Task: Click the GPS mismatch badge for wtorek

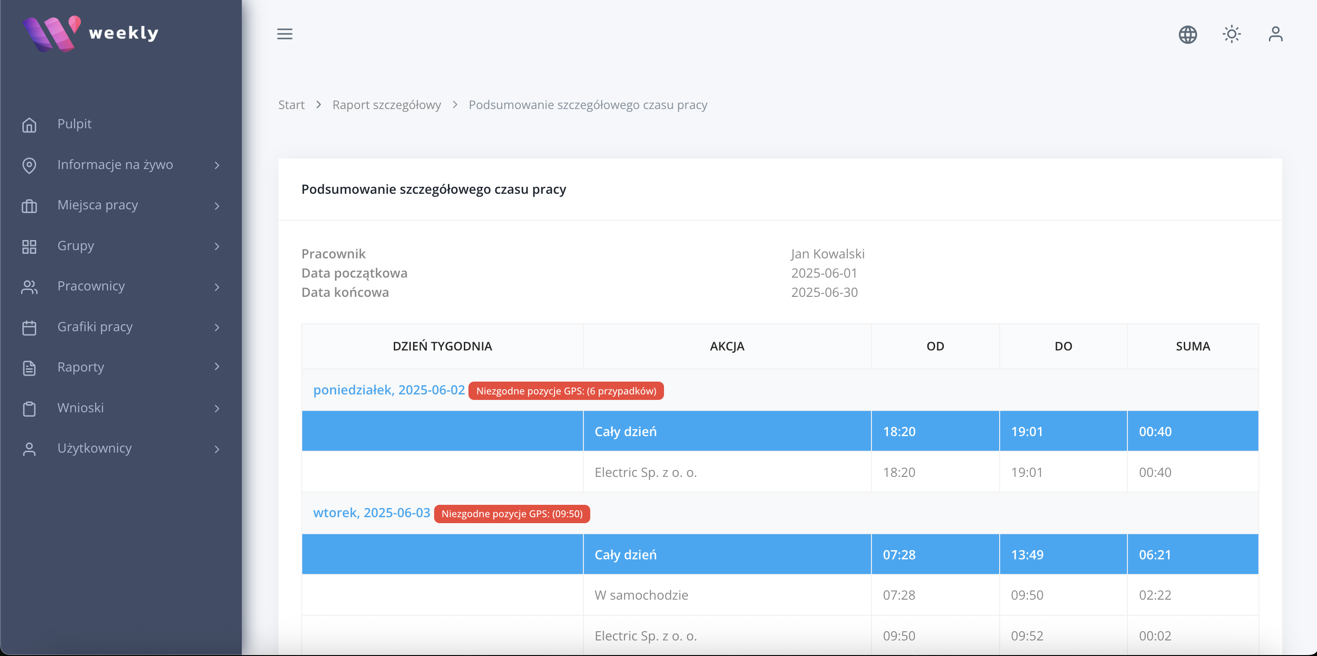Action: pyautogui.click(x=511, y=514)
